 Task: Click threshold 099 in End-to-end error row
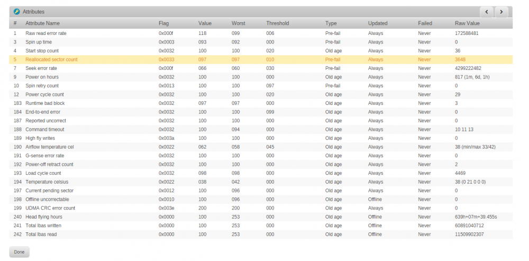pos(270,112)
